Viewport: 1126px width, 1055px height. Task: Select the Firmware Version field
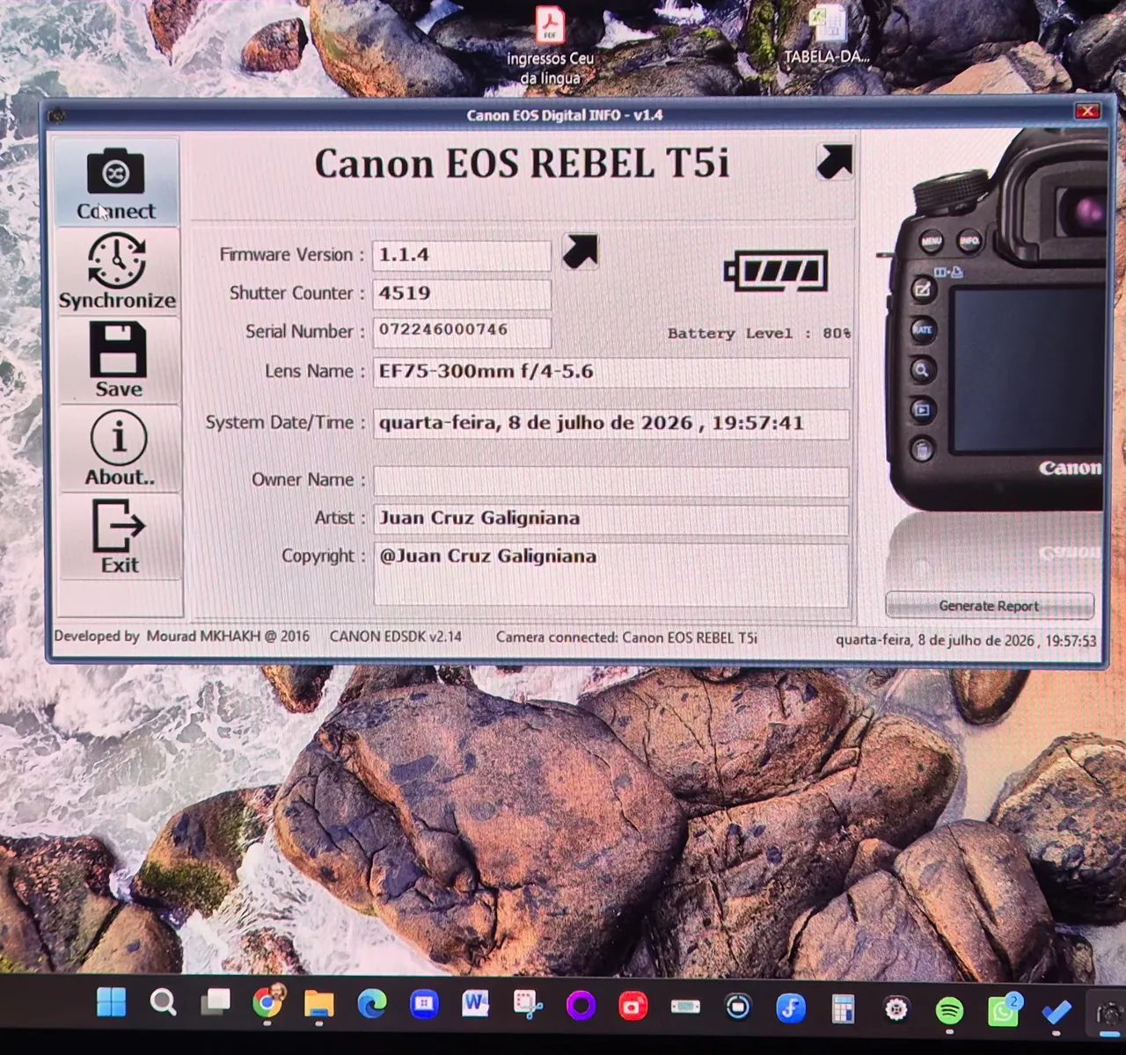[462, 255]
